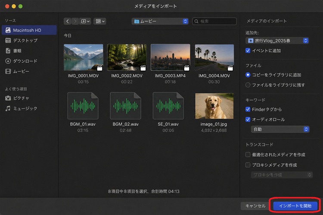Click the folder icon in ムービー popup
Image resolution: width=323 pixels, height=215 pixels.
pyautogui.click(x=137, y=21)
